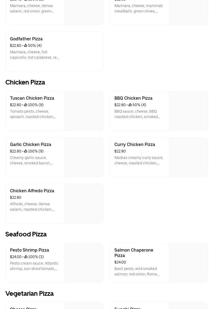Click the Chicken Alfredo Pizza image thumbnail
The width and height of the screenshot is (217, 309).
(84, 204)
